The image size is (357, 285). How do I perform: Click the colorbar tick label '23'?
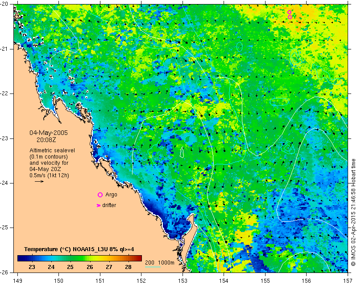pyautogui.click(x=32, y=267)
